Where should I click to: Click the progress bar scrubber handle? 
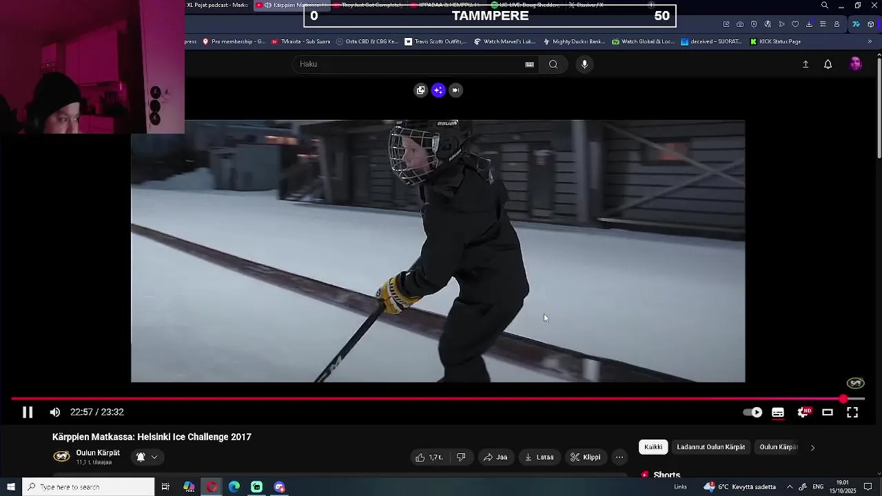tap(843, 399)
